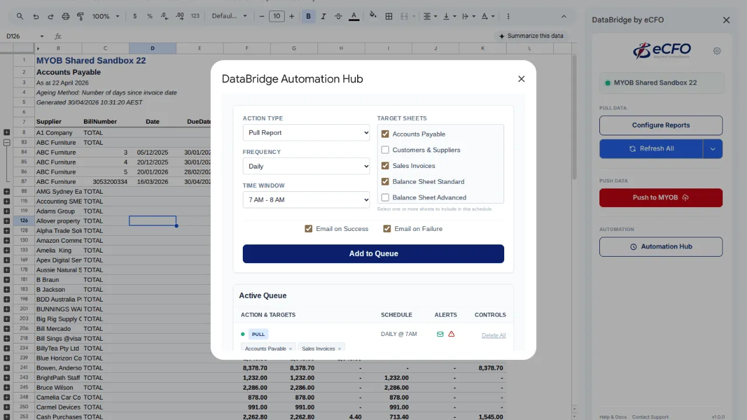Increase decimal places icon
The width and height of the screenshot is (747, 420).
click(x=180, y=16)
